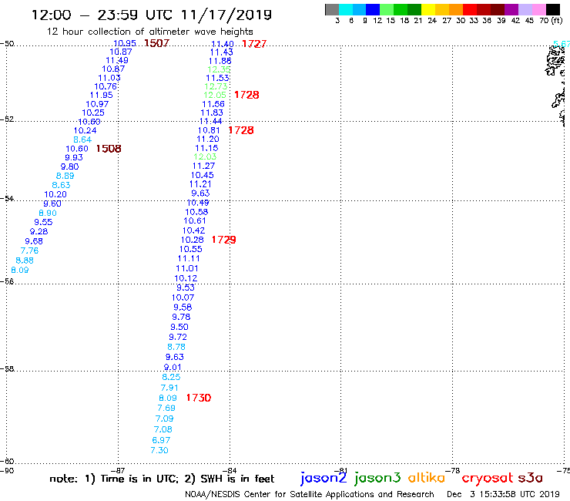Screen dimensions: 570x501
Task: Select the bright red swatch in the color bar
Action: 469,9
